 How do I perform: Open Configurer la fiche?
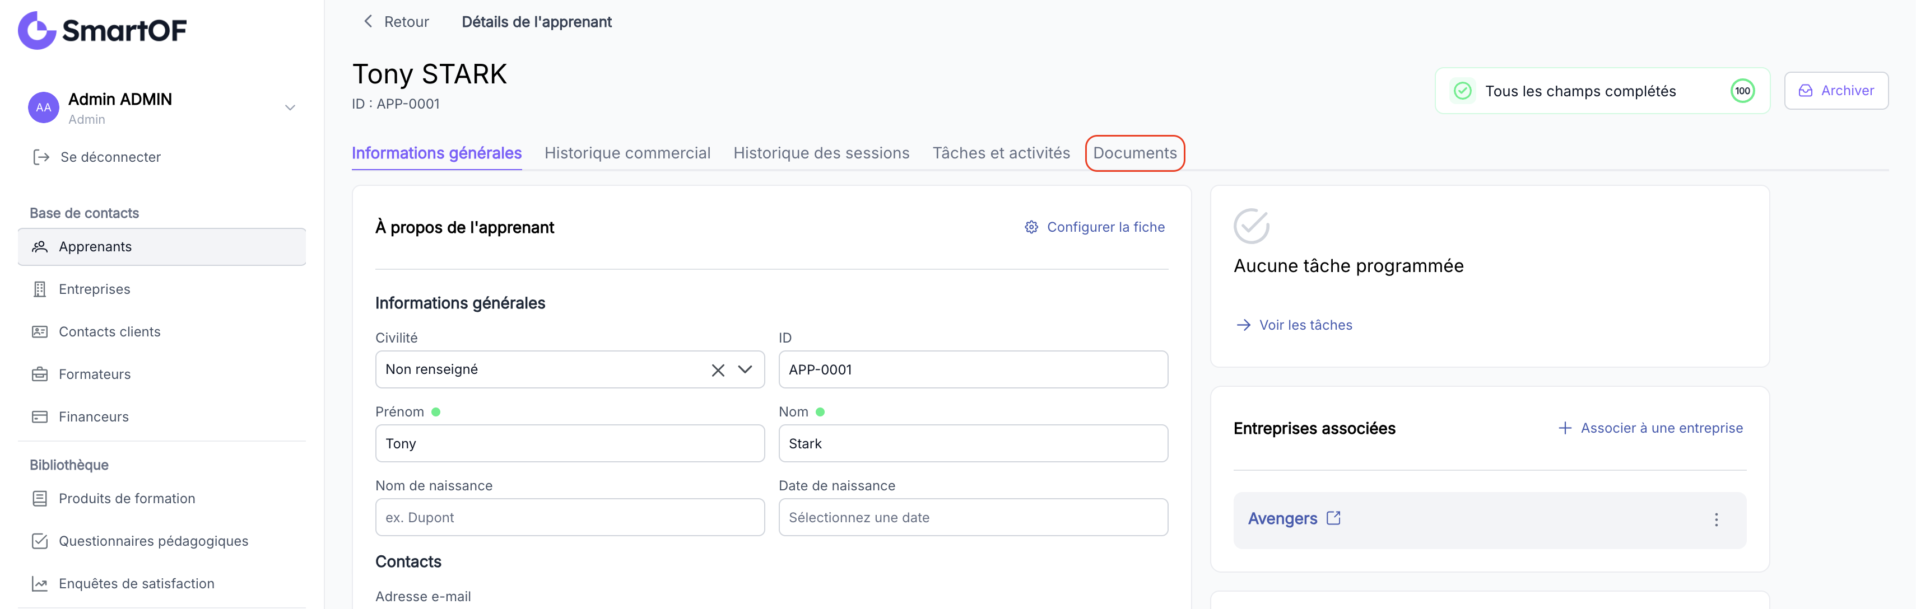pyautogui.click(x=1095, y=227)
